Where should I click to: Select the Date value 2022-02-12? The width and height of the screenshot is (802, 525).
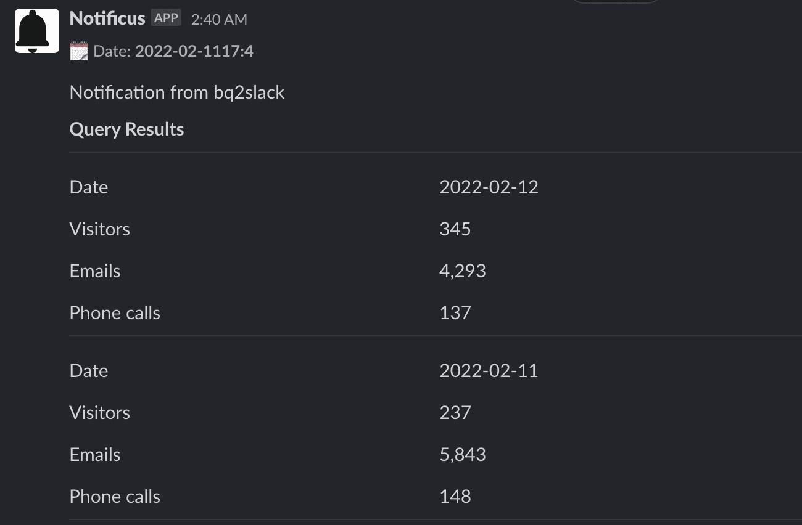tap(489, 187)
